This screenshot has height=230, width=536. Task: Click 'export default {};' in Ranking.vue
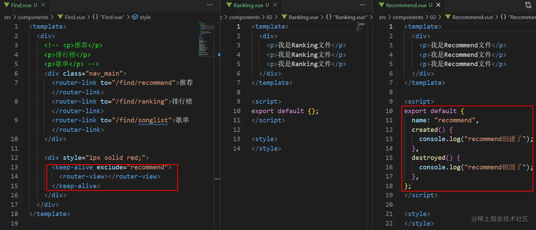(285, 111)
